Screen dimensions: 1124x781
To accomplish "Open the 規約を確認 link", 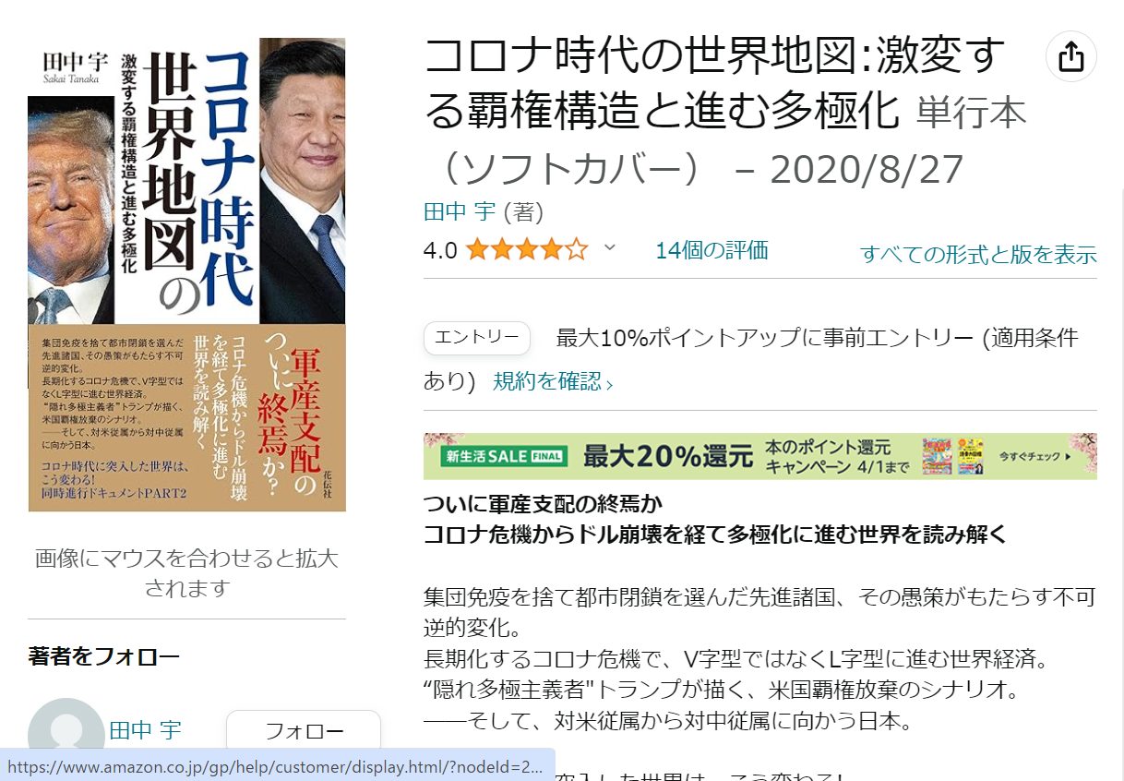I will [x=547, y=381].
